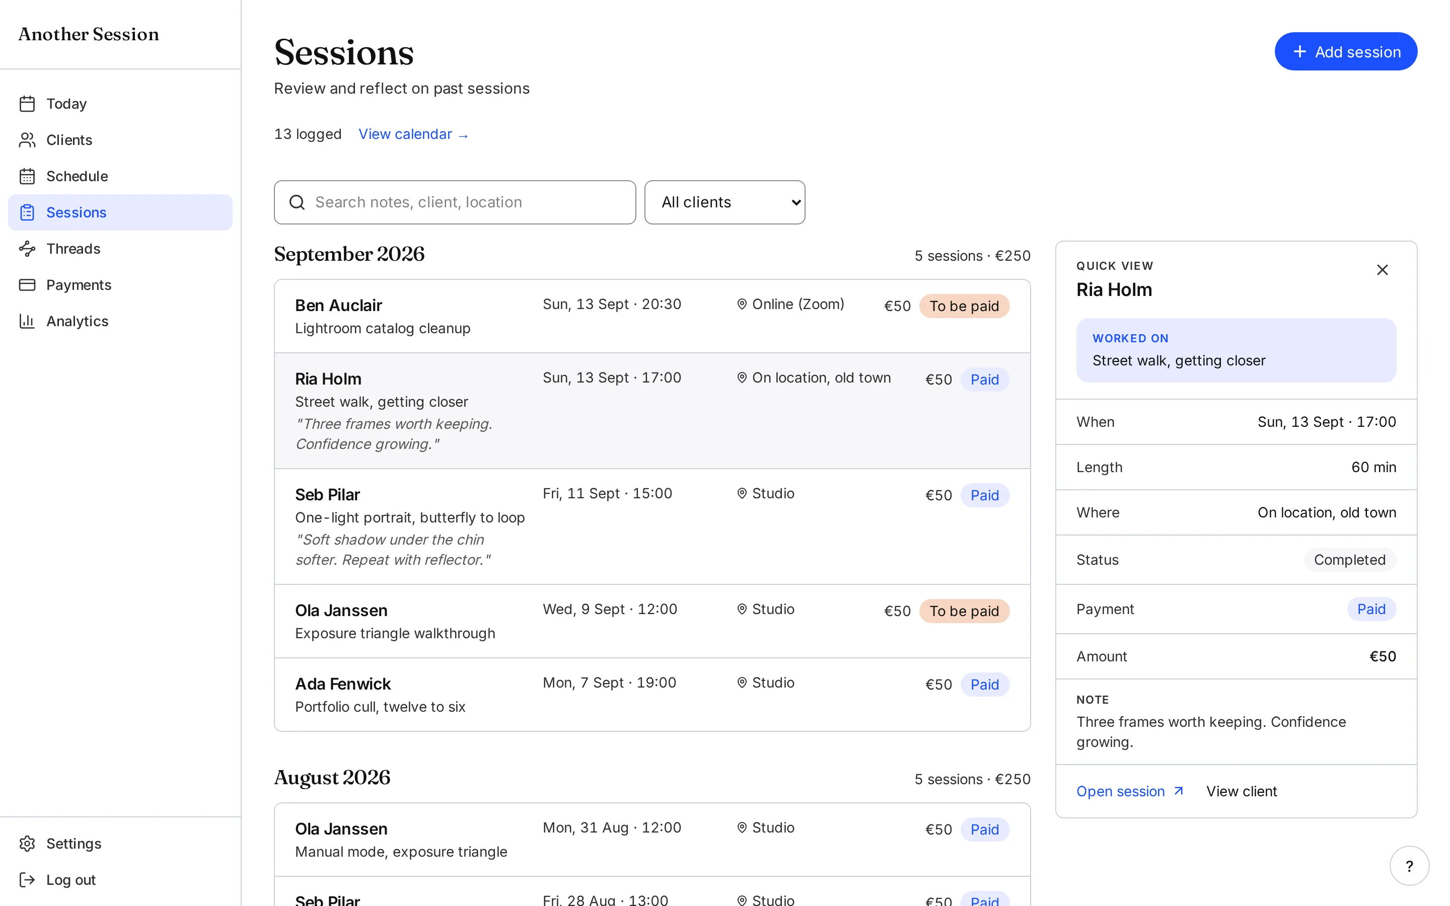Image resolution: width=1450 pixels, height=906 pixels.
Task: Click the Settings gear icon
Action: point(27,844)
